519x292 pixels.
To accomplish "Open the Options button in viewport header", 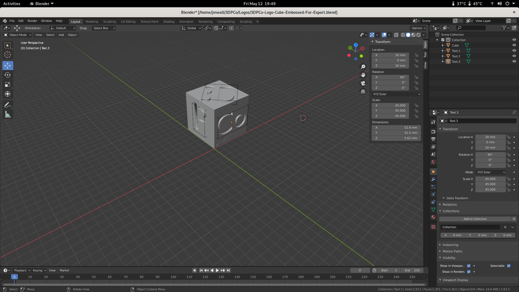I will coord(418,28).
